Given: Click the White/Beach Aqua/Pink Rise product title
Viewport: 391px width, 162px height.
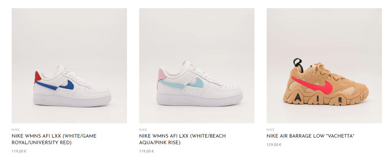Looking at the screenshot, I should [182, 139].
